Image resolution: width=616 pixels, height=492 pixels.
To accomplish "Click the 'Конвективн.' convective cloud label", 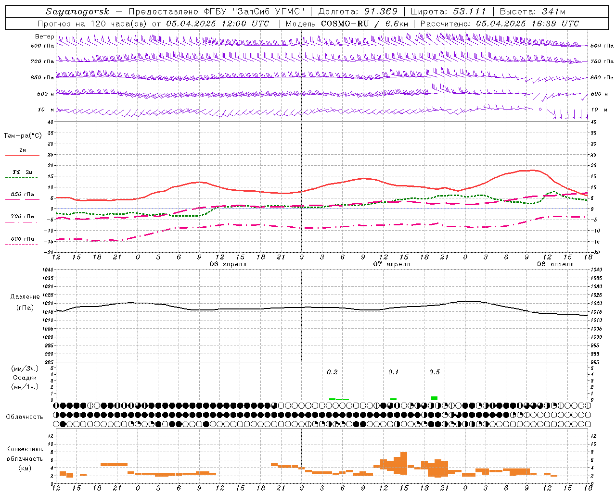I will (25, 449).
